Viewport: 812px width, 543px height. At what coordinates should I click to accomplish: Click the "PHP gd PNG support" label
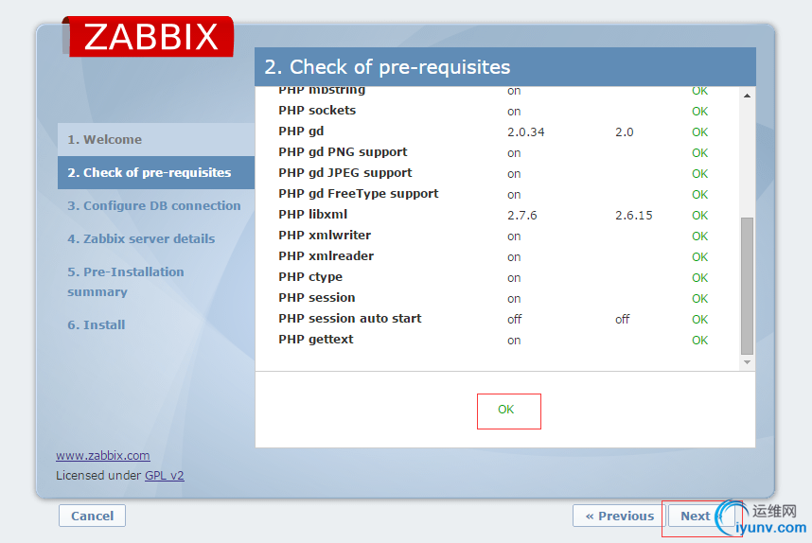343,152
